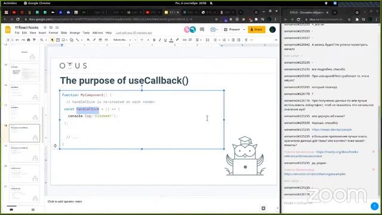Select slide 17 thumbnail in filmstrip
Viewport: 382px width, 215px height.
pos(24,113)
